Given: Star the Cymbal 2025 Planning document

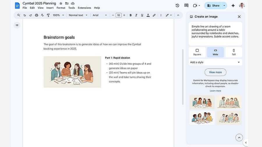Looking at the screenshot, I should pyautogui.click(x=61, y=3).
